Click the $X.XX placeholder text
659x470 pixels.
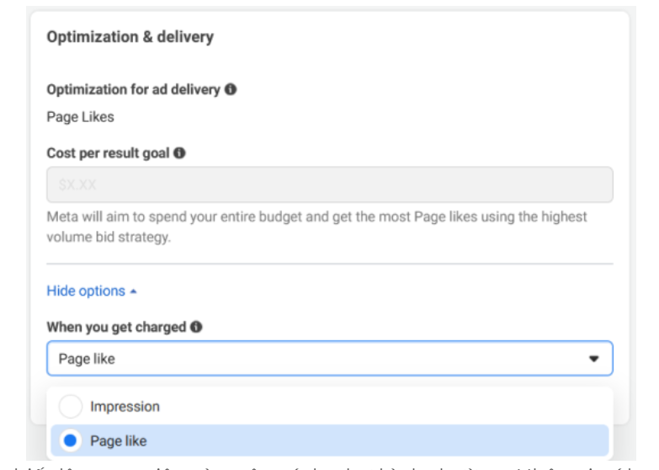[78, 184]
